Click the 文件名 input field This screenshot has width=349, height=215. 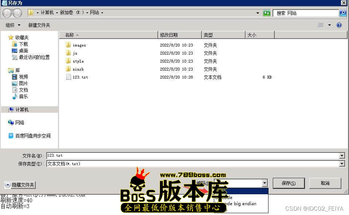192,156
